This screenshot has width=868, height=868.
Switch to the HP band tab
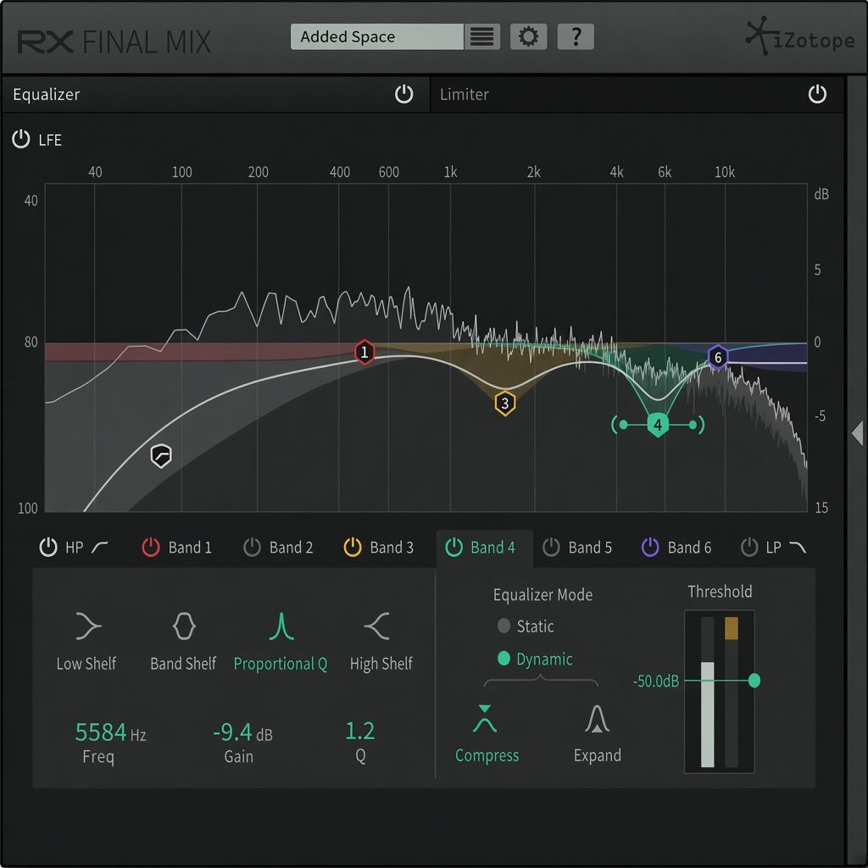click(75, 548)
